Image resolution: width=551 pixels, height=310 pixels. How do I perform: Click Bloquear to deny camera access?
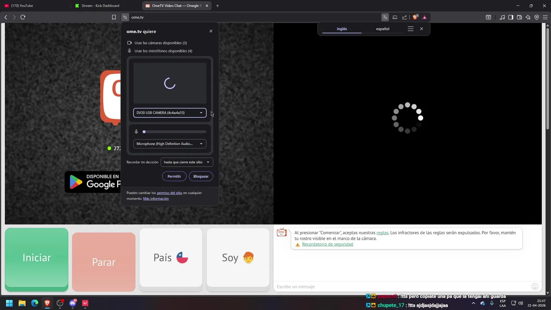coord(201,176)
